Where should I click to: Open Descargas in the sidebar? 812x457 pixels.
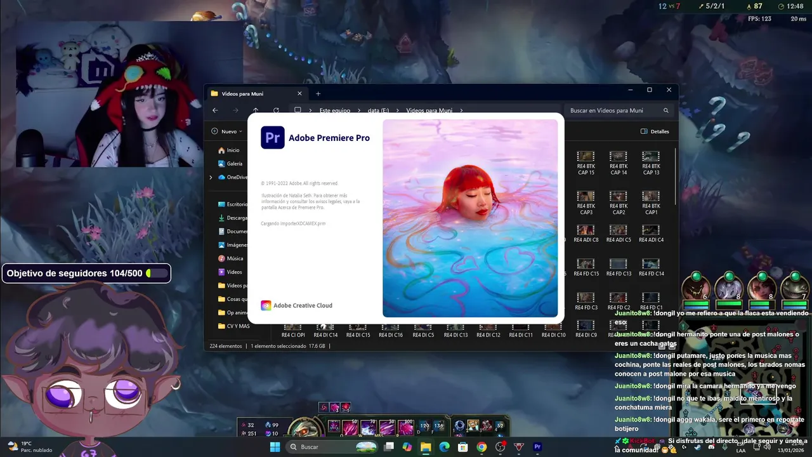pyautogui.click(x=232, y=218)
